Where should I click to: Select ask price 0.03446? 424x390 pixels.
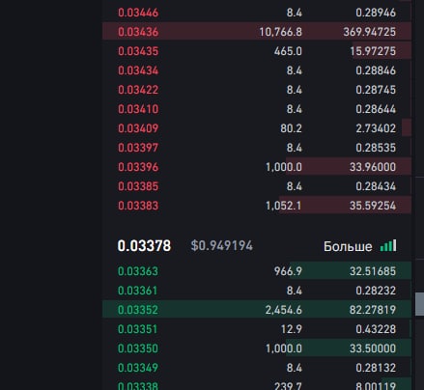[x=138, y=13]
